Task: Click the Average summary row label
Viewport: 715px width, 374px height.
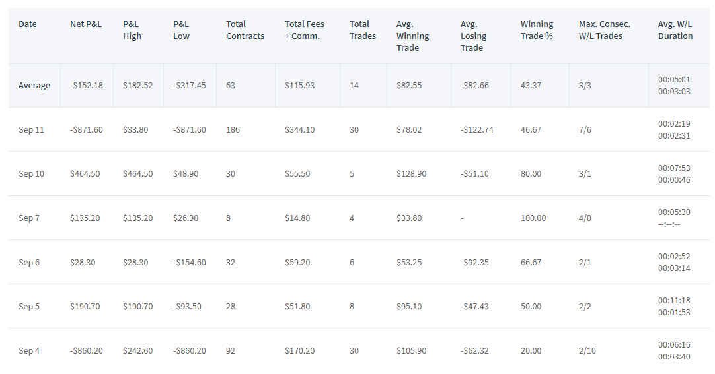Action: click(x=34, y=86)
